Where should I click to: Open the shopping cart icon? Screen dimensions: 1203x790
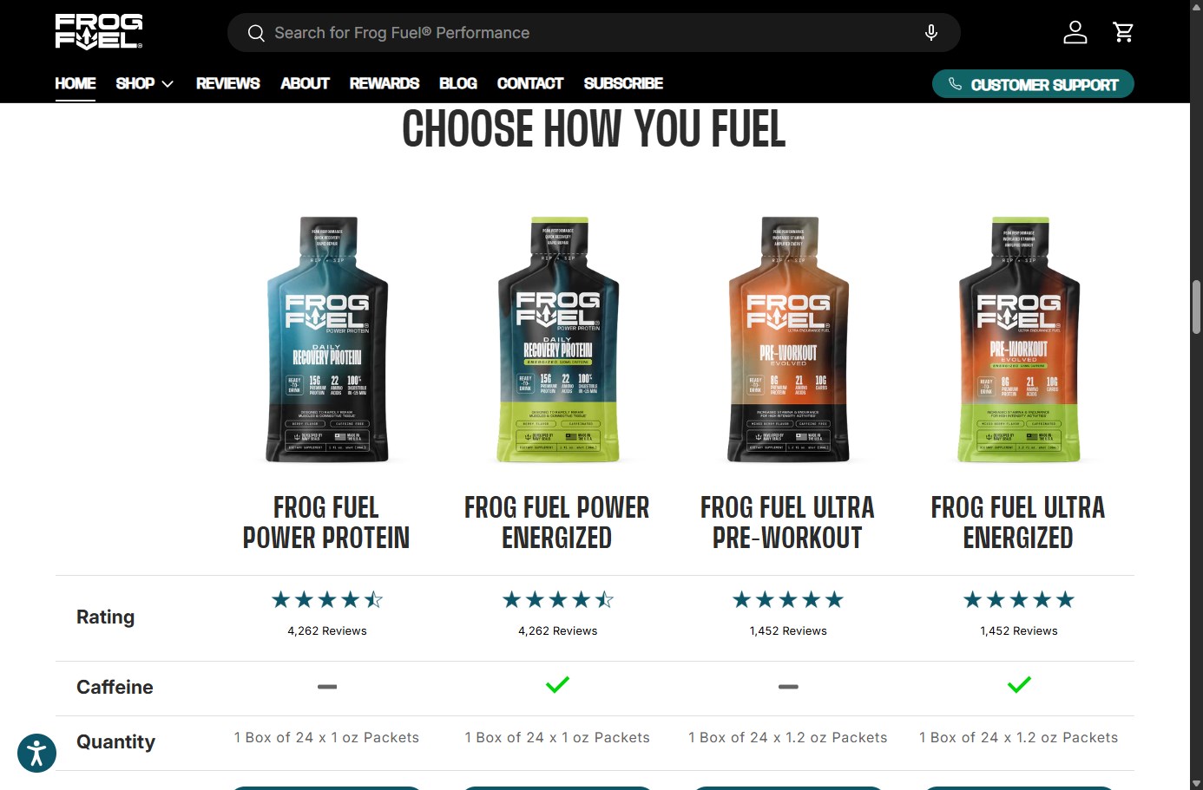(x=1123, y=33)
